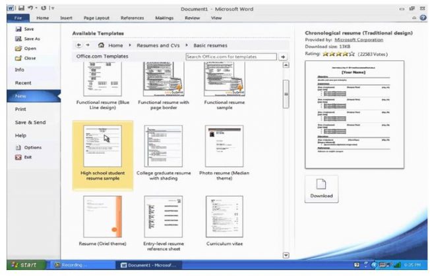This screenshot has height=276, width=430.
Task: Show the Recent documents section
Action: tap(23, 83)
